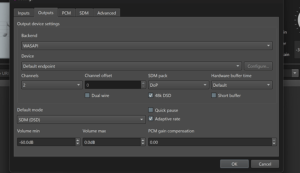
Task: Open the PCM tab
Action: pyautogui.click(x=66, y=13)
